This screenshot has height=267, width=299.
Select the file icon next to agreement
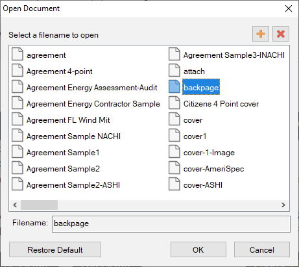(x=18, y=54)
